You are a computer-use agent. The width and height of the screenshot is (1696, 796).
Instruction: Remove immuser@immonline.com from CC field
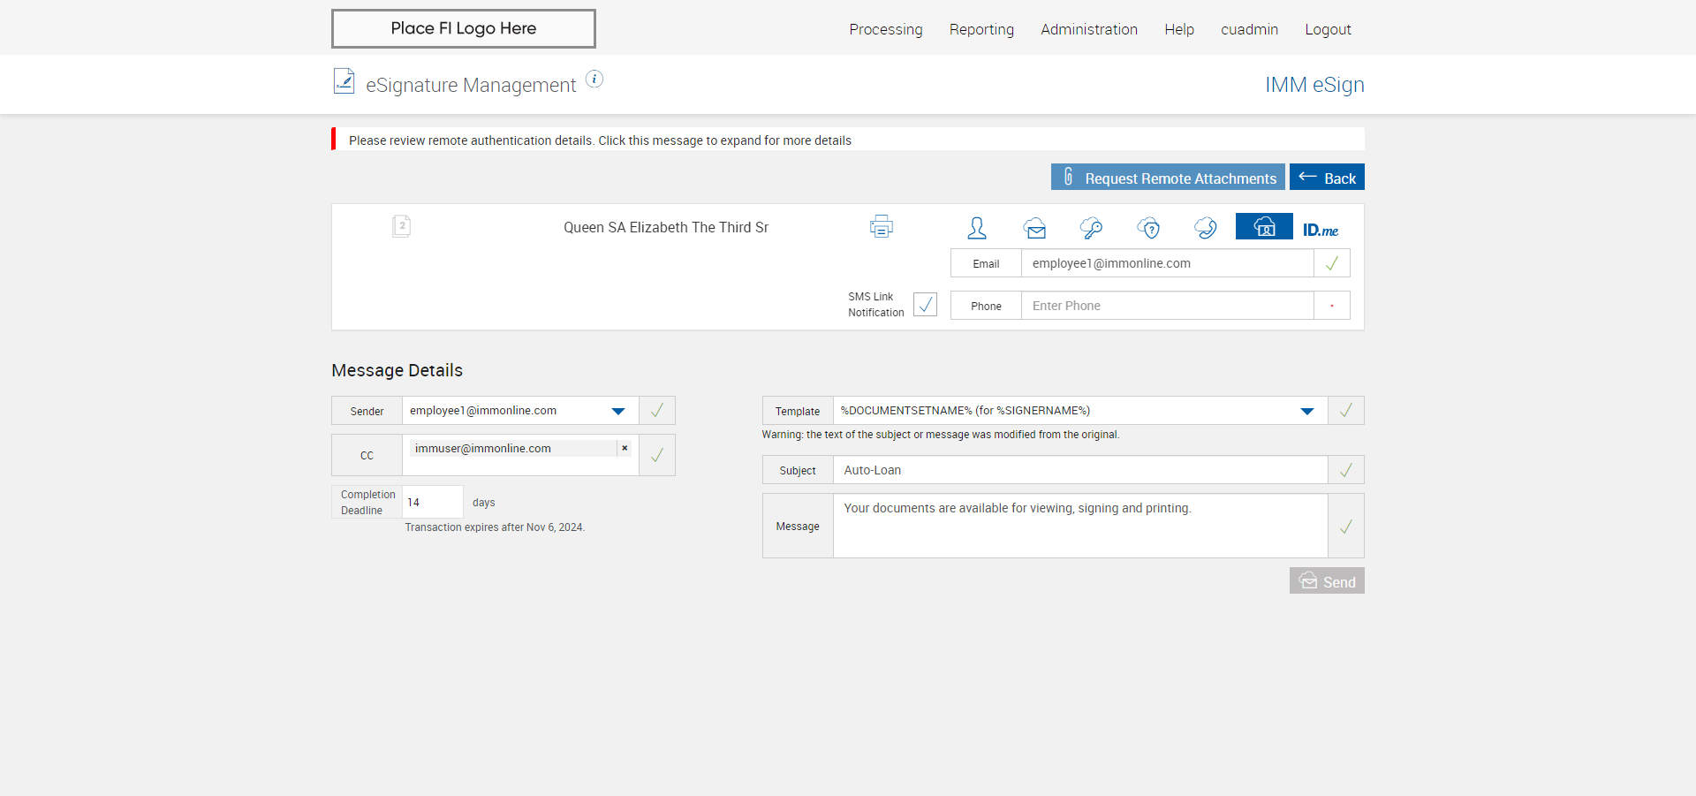[x=625, y=448]
